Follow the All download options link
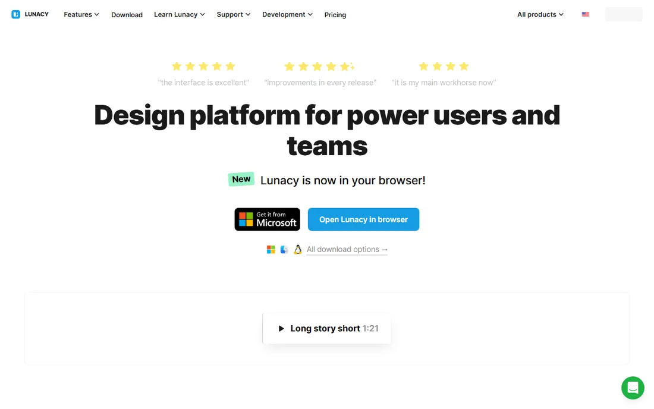 [347, 249]
